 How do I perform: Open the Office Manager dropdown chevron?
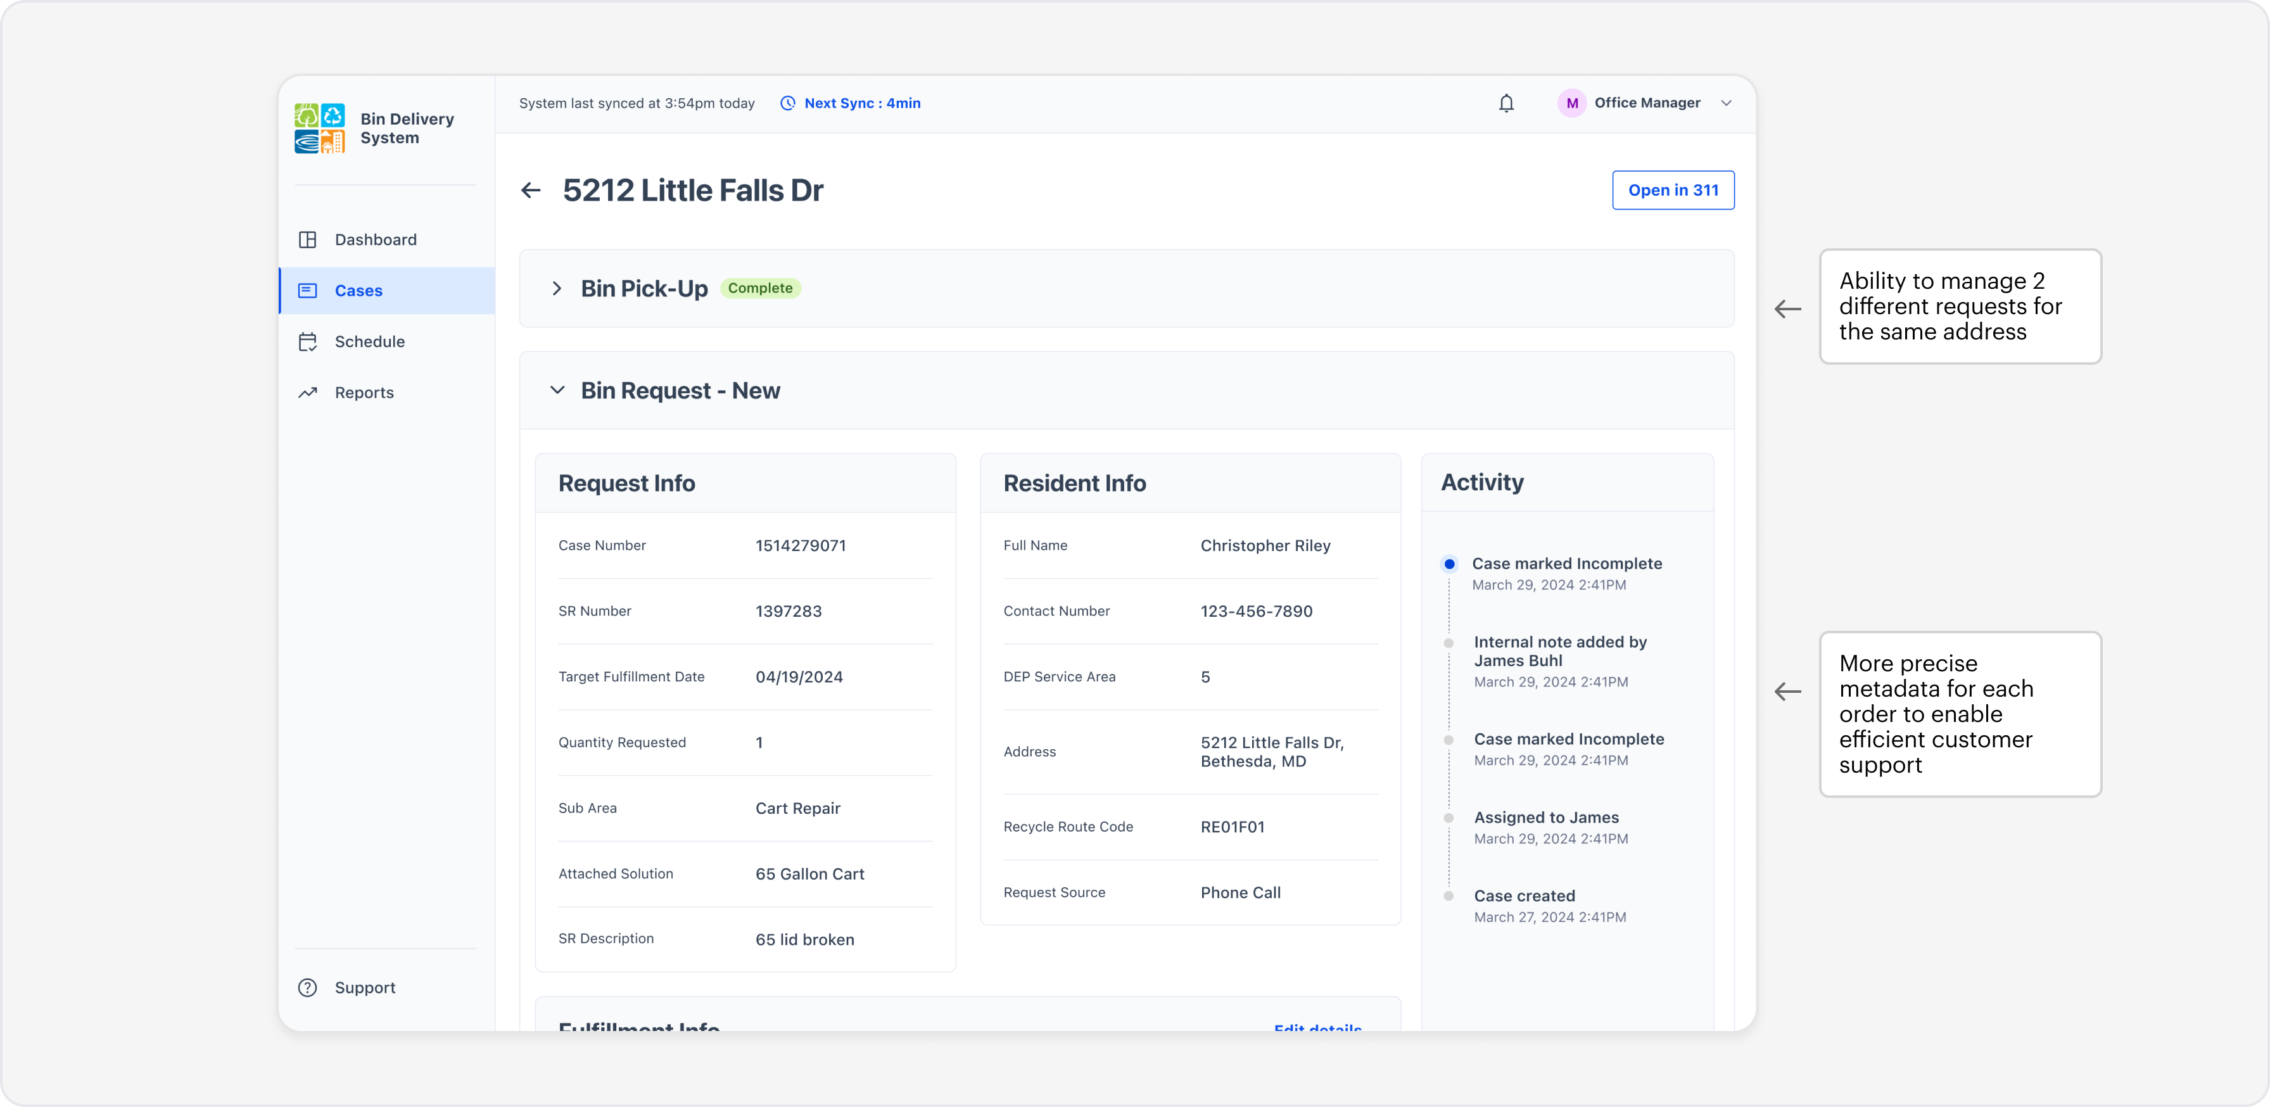(1727, 103)
